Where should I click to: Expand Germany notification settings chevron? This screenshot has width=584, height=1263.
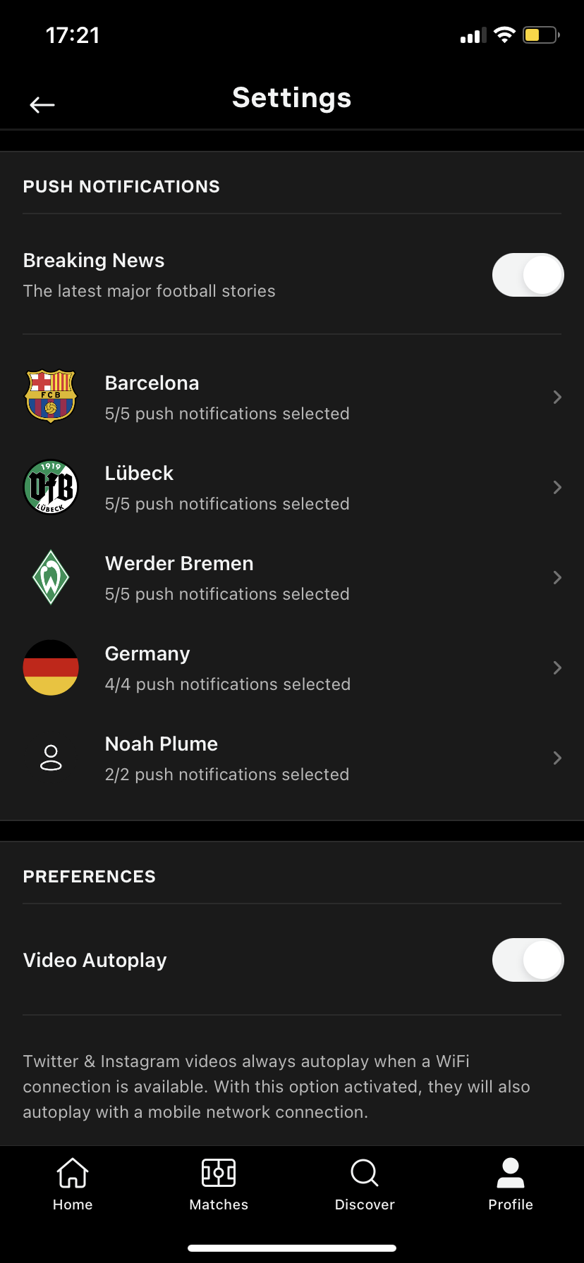tap(557, 667)
